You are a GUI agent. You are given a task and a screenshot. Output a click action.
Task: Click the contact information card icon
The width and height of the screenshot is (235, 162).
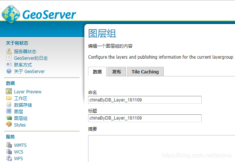pyautogui.click(x=9, y=65)
